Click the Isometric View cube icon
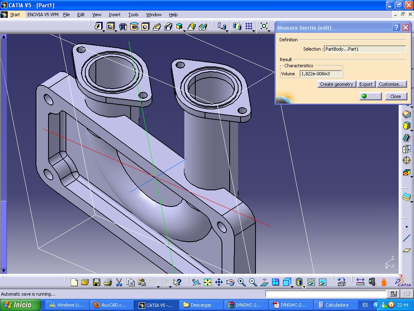The image size is (414, 311). (x=287, y=282)
